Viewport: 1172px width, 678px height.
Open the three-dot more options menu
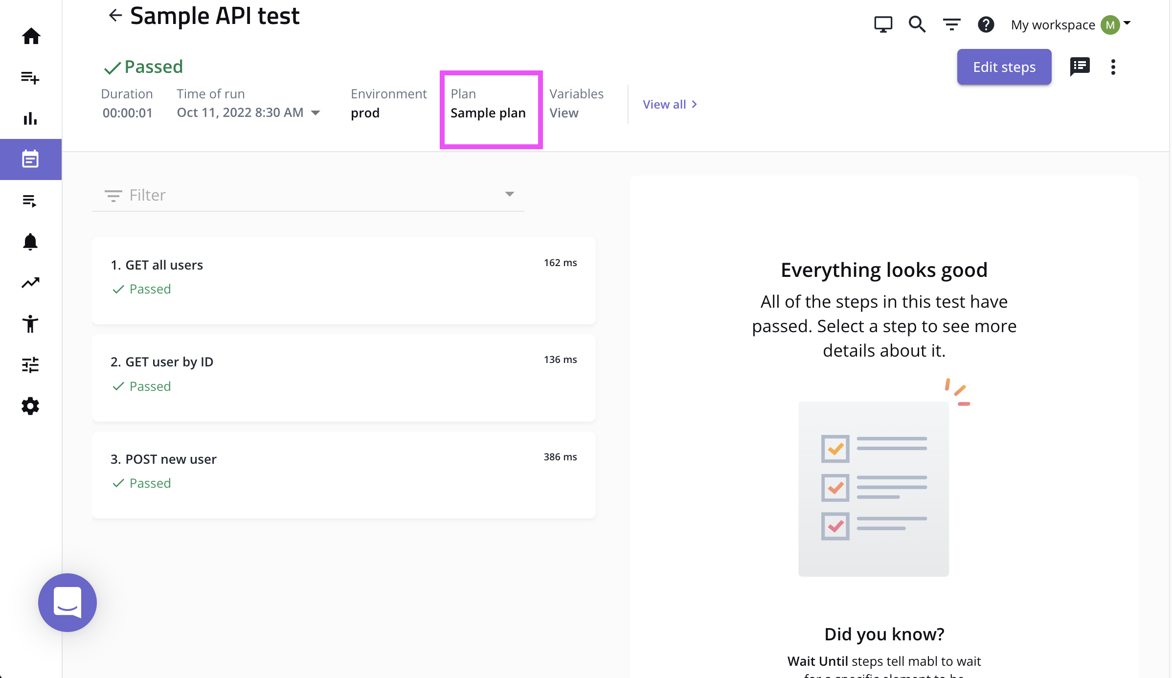pos(1113,67)
